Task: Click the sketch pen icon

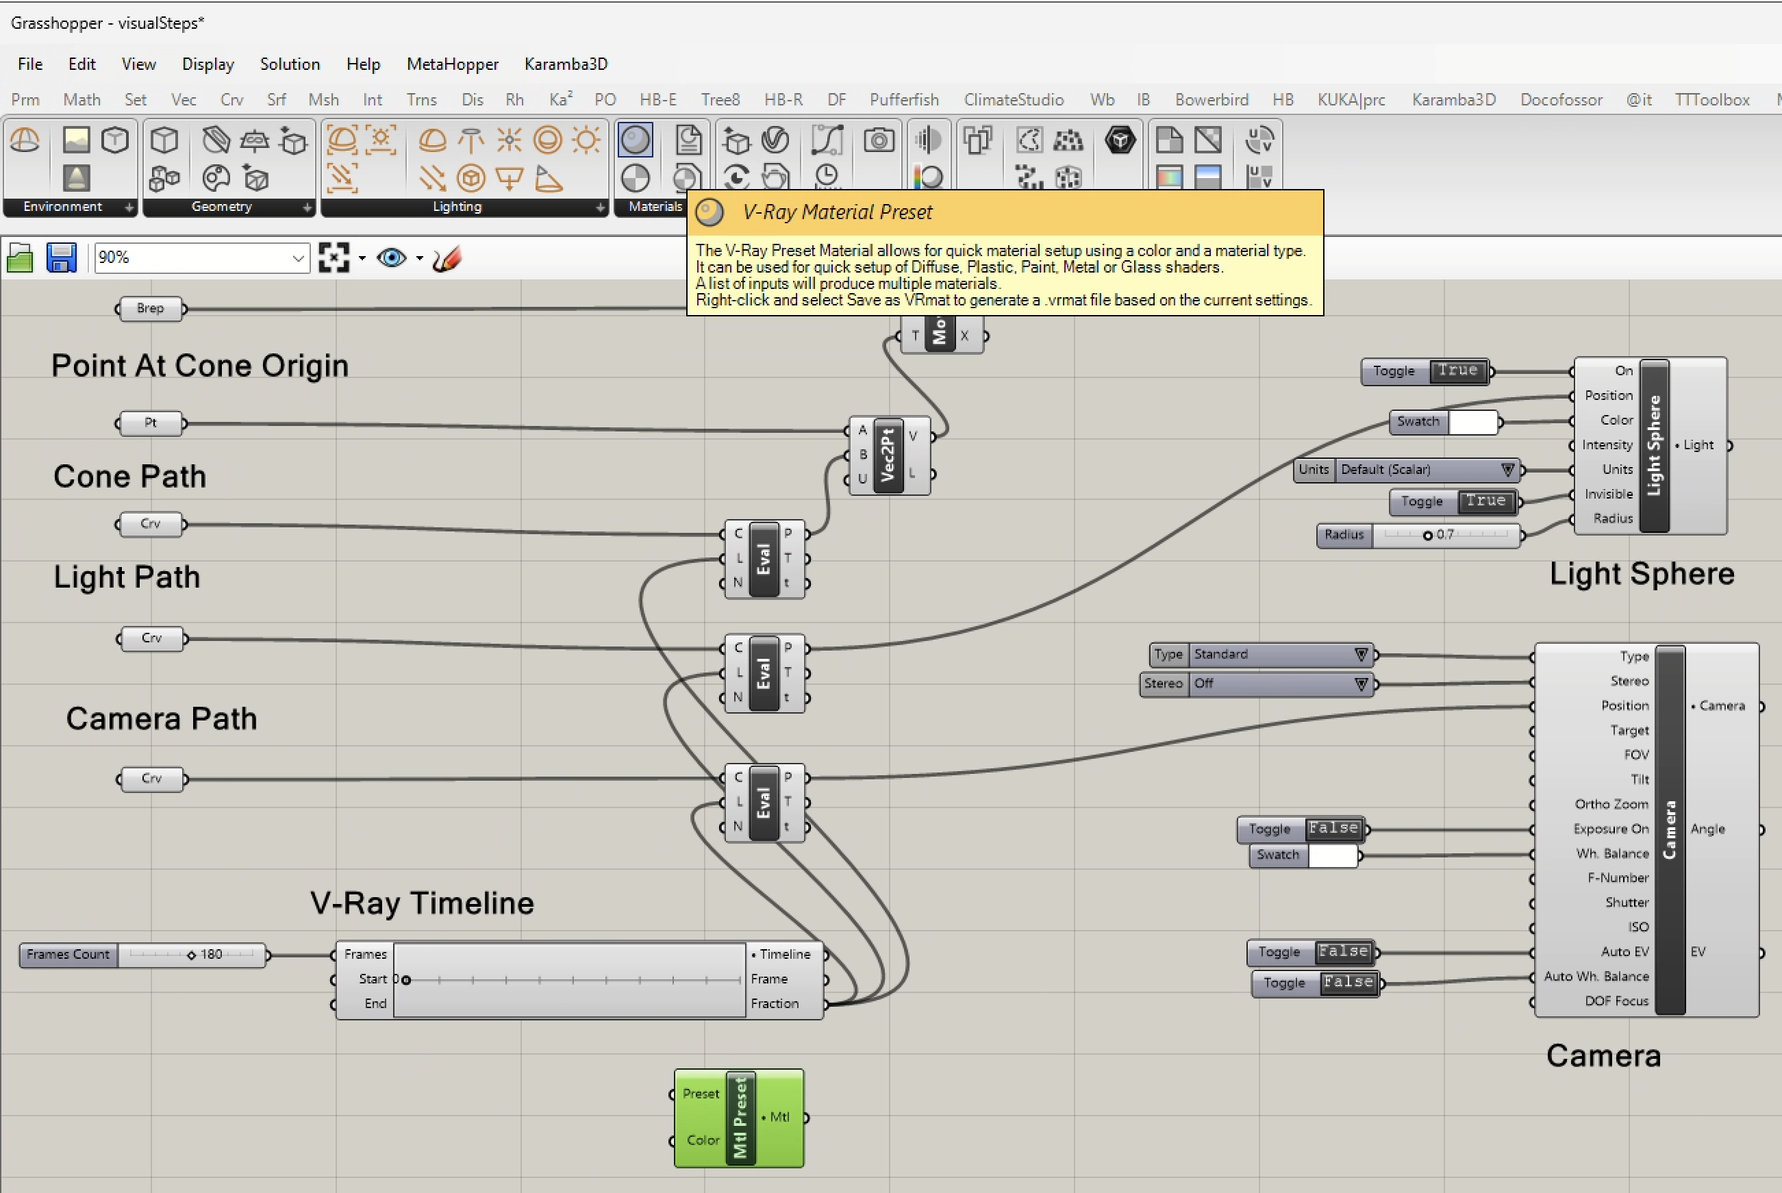Action: click(x=447, y=258)
